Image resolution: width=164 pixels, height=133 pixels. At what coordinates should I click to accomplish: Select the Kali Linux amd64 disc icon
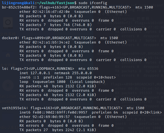pyautogui.click(x=8, y=85)
